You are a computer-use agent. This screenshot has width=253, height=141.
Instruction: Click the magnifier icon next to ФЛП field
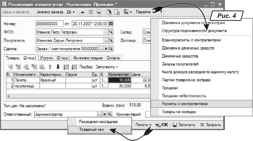pos(111,32)
